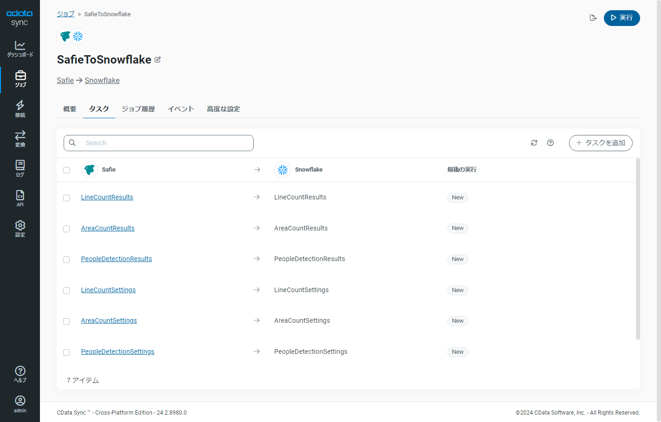Click the export icon next to Run button
Screen dimensions: 661x422
pos(593,18)
